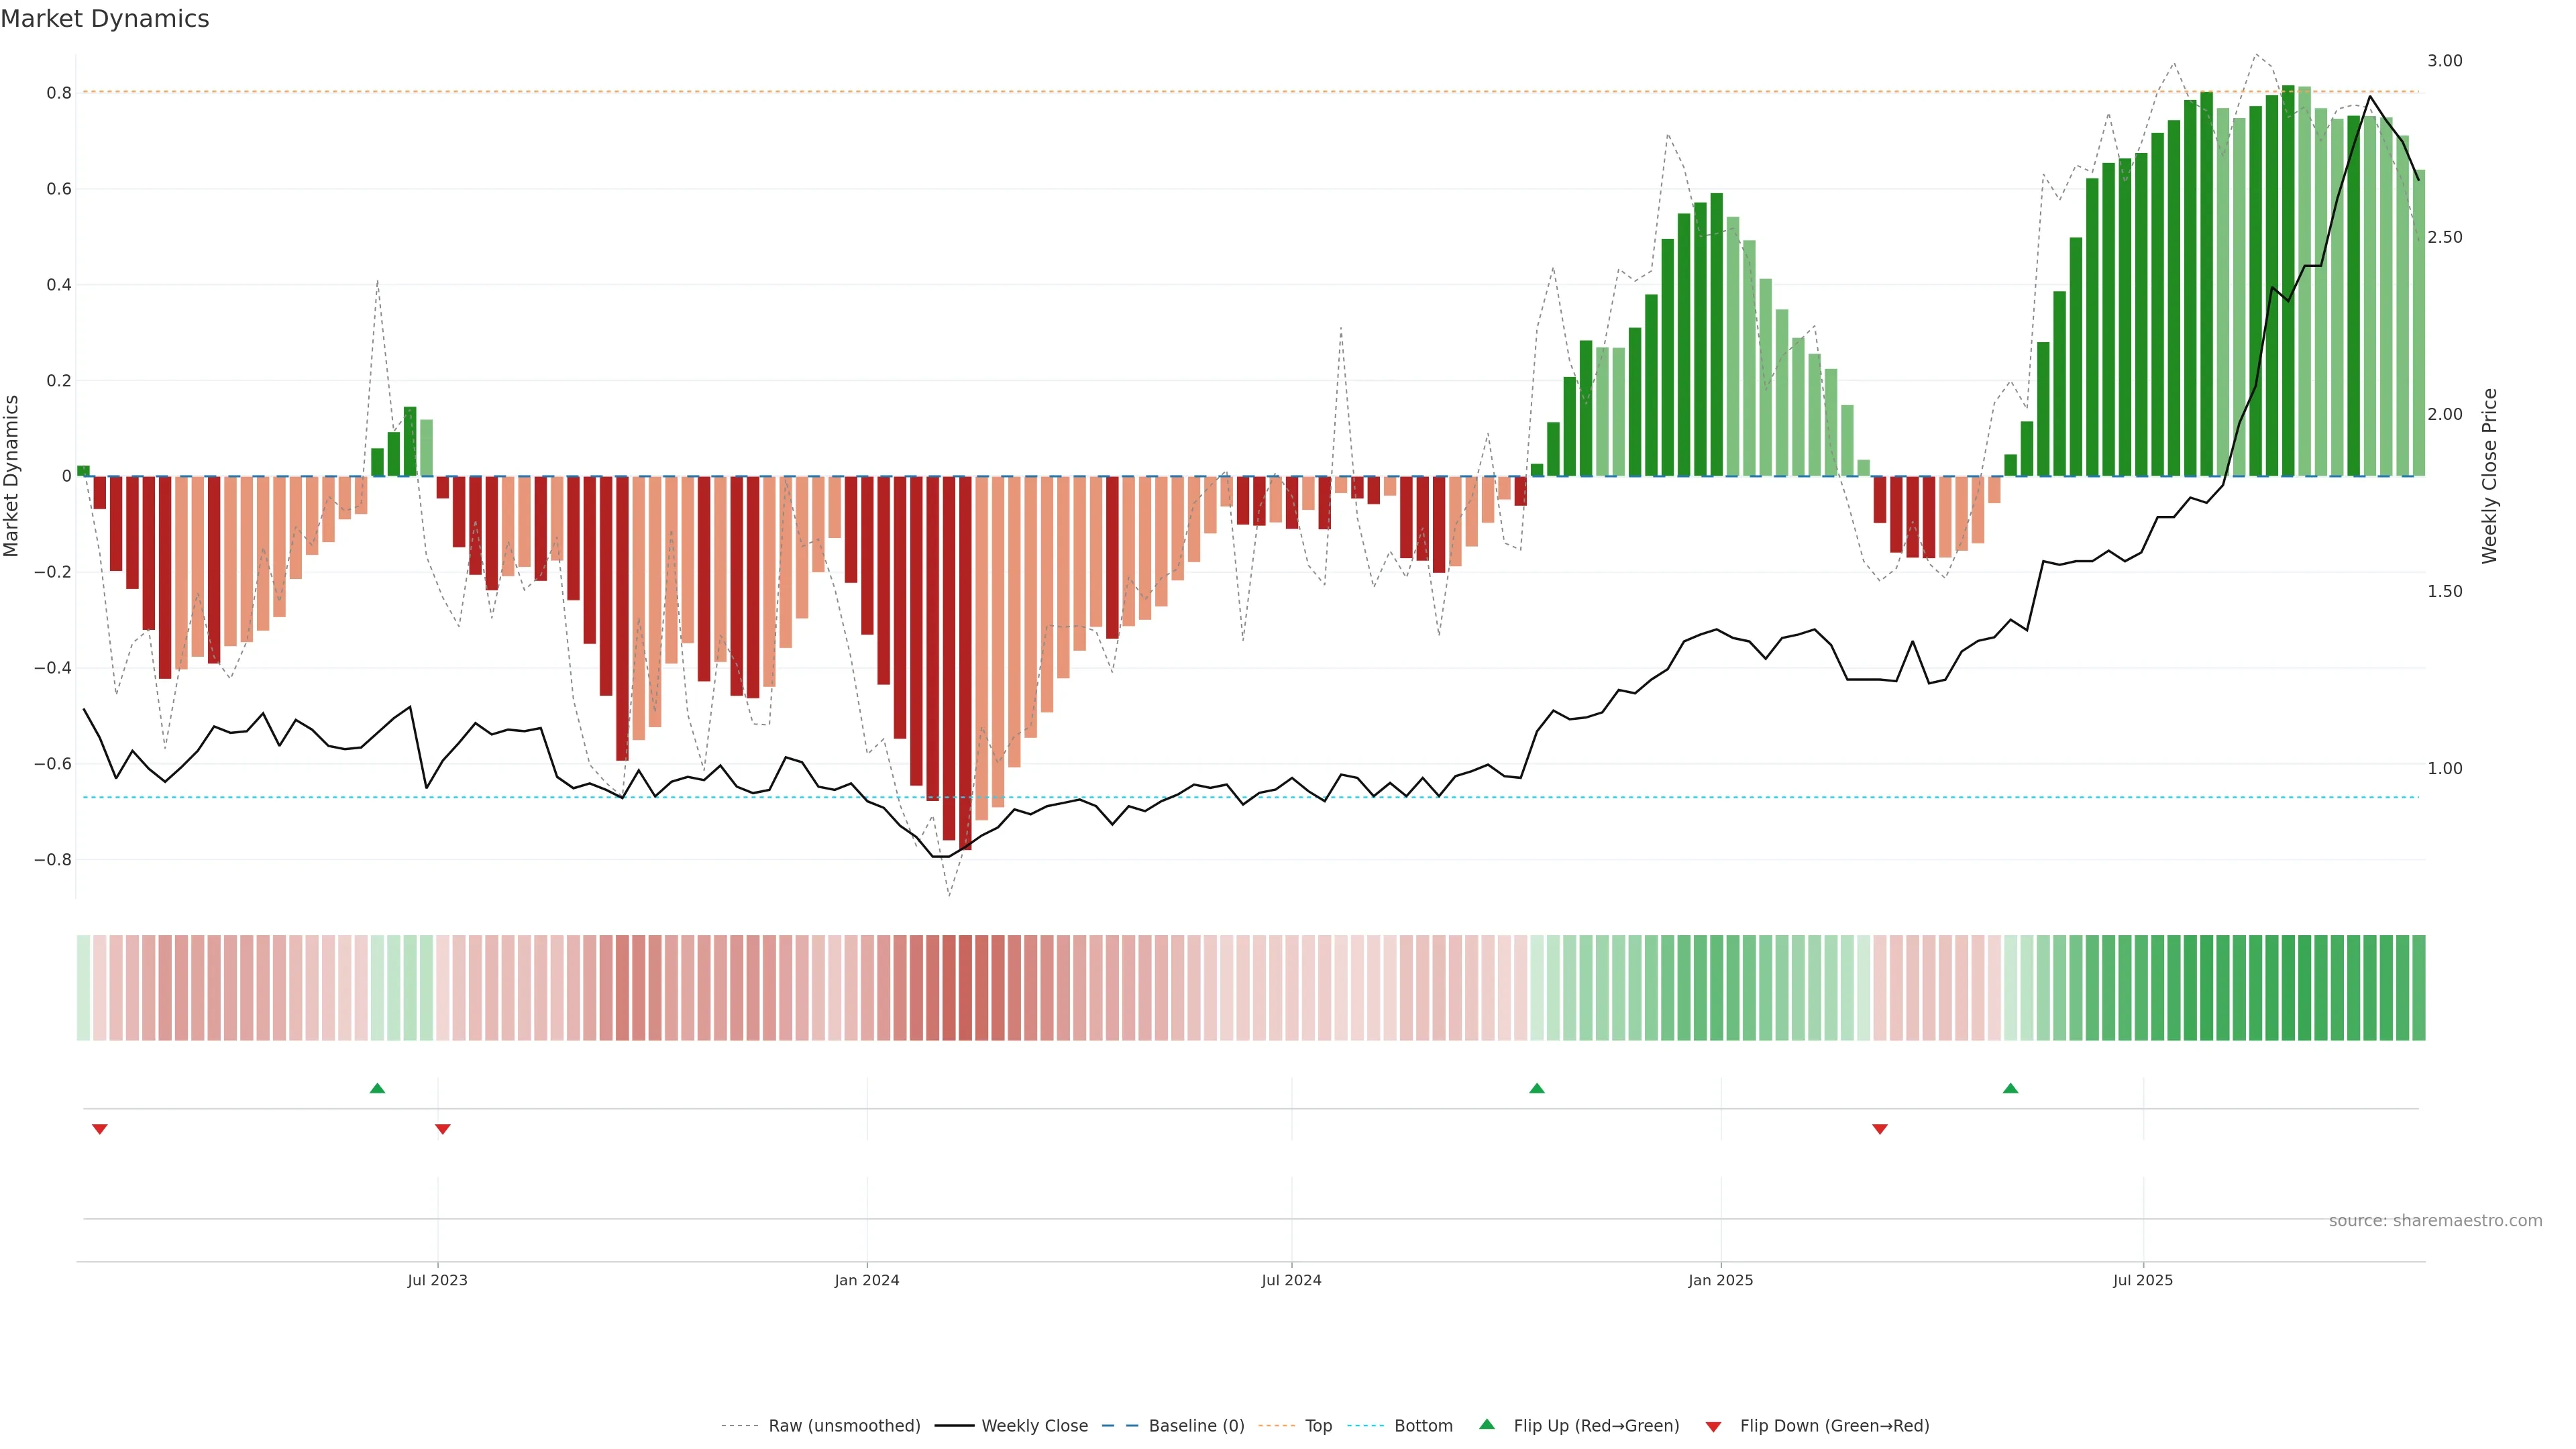The height and width of the screenshot is (1449, 2576).
Task: Click the green Flip Up triangle in the legend
Action: pos(1487,1424)
